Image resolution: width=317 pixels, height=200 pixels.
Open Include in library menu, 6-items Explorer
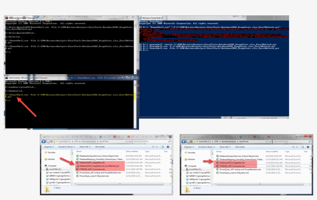(206, 147)
